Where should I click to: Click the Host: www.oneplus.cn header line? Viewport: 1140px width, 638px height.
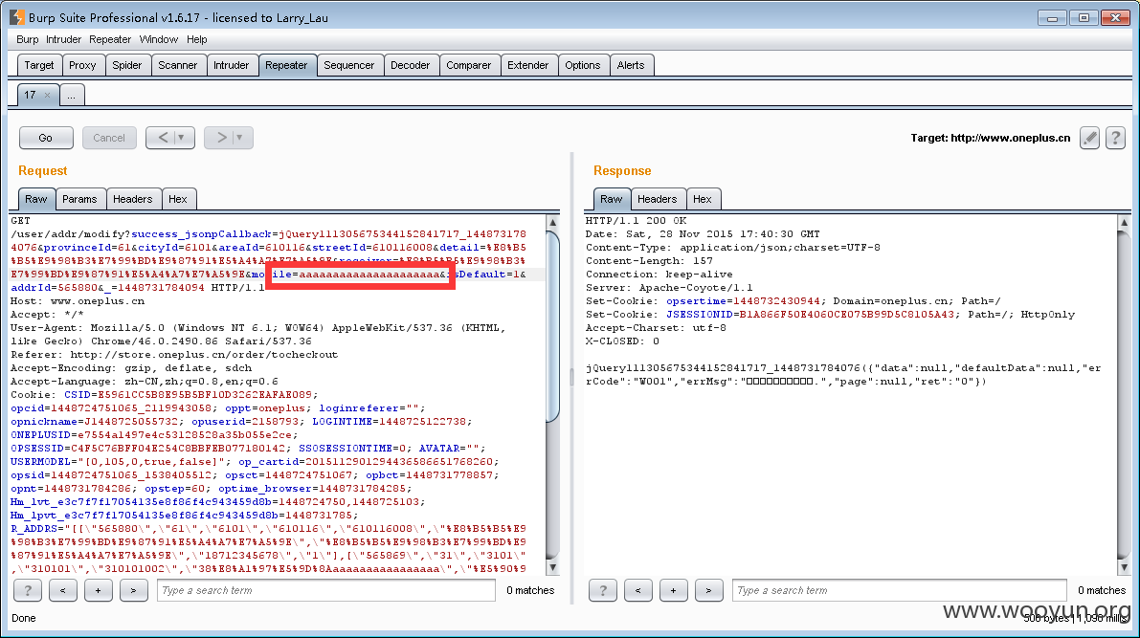[78, 301]
